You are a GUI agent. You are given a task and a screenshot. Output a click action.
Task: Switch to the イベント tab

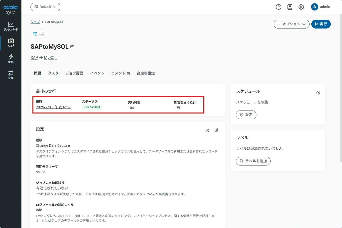coord(97,73)
